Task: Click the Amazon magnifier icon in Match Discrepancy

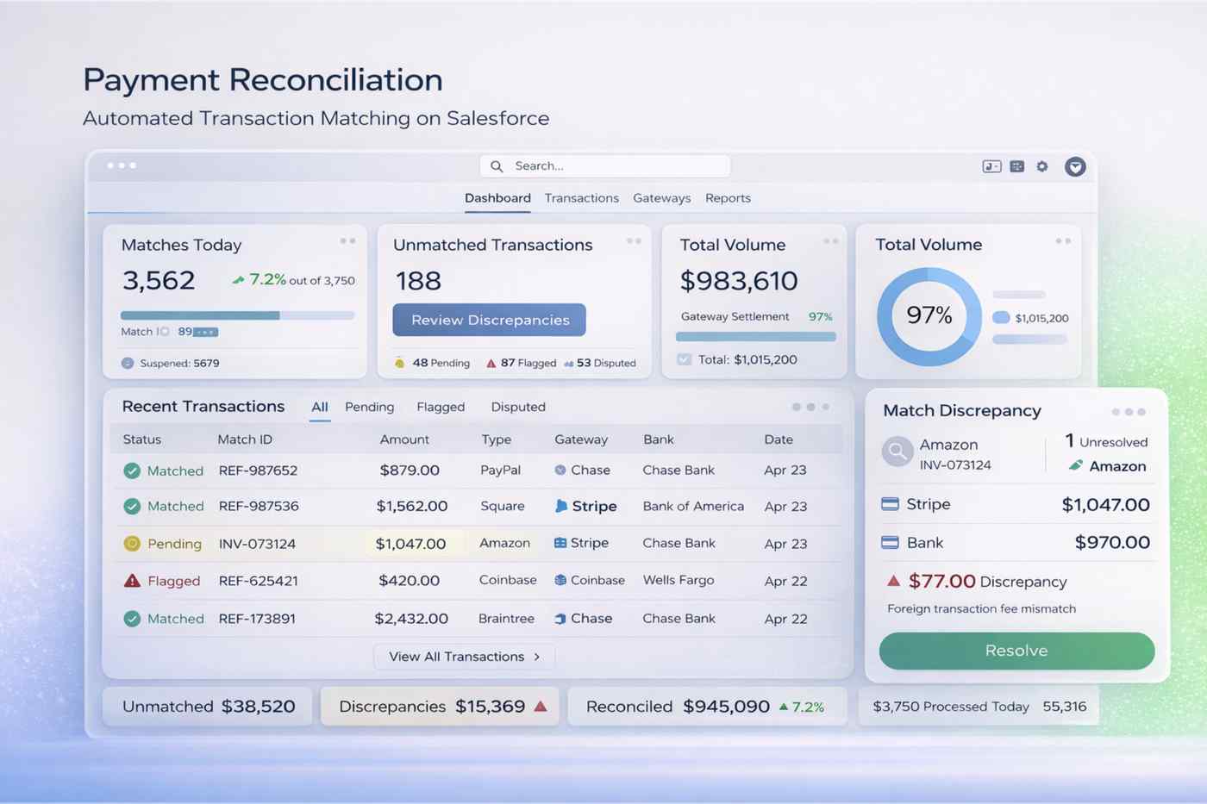Action: pos(897,451)
